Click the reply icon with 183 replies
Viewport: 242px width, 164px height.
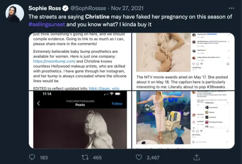[x=32, y=157]
